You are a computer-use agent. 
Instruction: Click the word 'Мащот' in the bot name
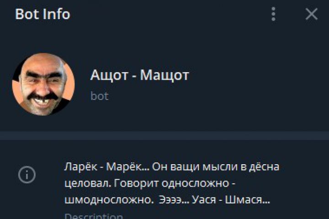pyautogui.click(x=164, y=75)
